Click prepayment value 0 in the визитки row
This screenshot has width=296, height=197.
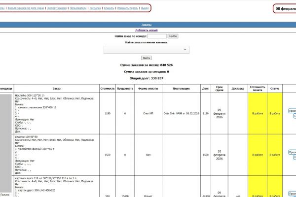(x=125, y=155)
